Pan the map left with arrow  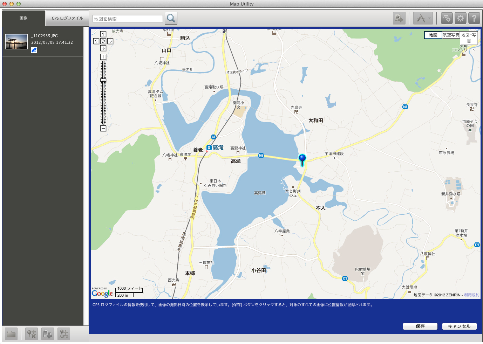coord(96,41)
